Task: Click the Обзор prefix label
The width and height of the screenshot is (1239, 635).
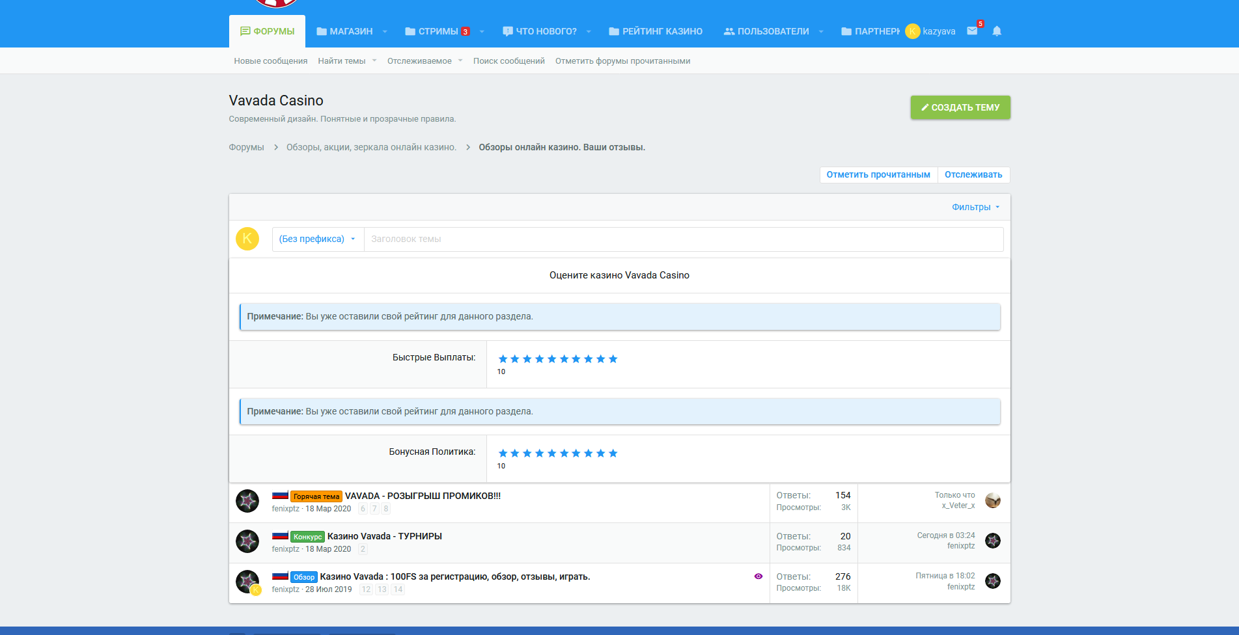Action: (304, 577)
